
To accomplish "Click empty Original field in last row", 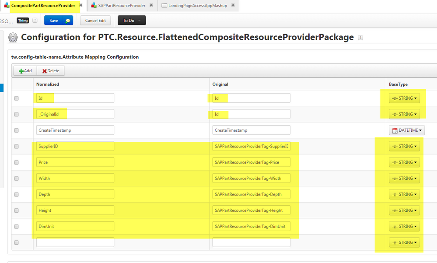I will click(x=251, y=242).
